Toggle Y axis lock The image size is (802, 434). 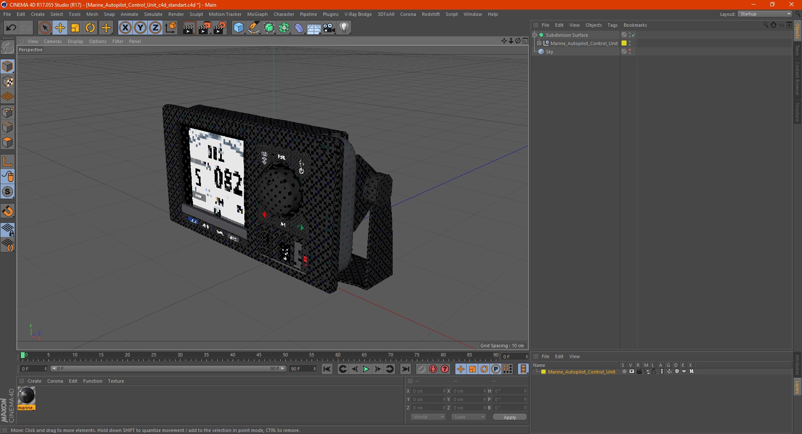tap(140, 28)
